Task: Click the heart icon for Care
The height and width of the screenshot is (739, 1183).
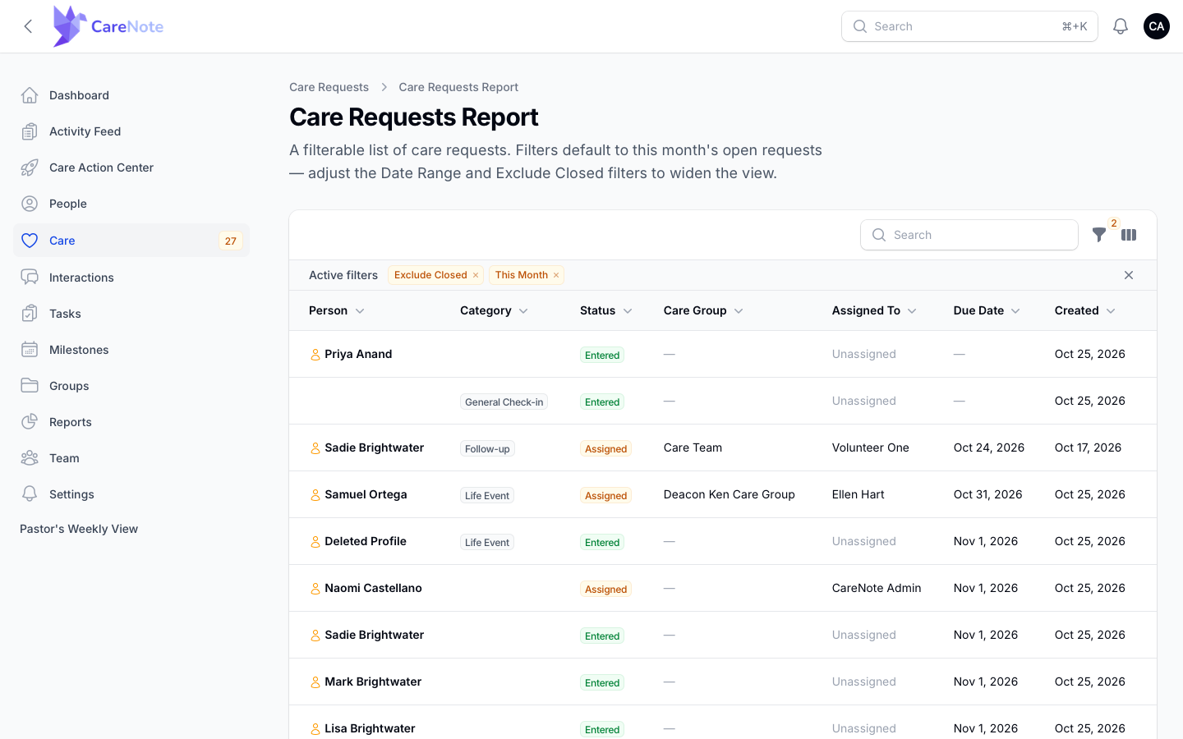Action: (30, 241)
